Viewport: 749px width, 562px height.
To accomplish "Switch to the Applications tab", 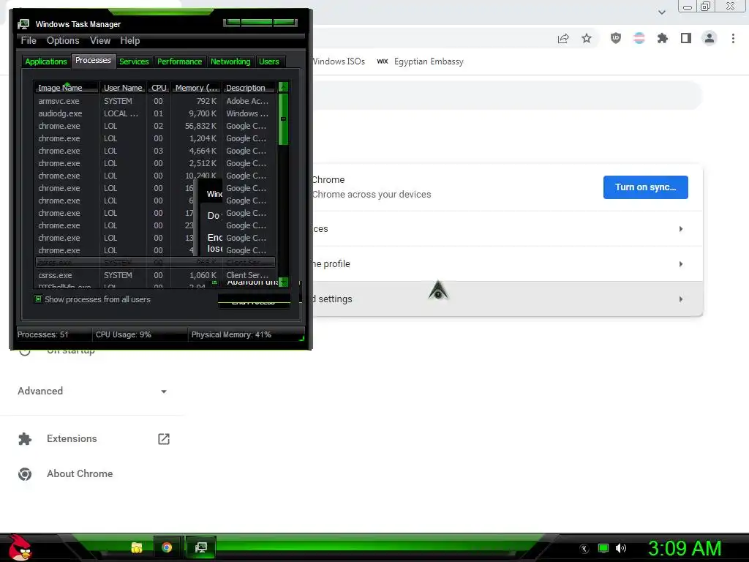I will click(46, 61).
